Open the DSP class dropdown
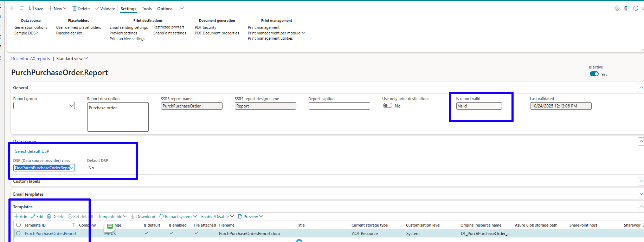 (x=72, y=168)
